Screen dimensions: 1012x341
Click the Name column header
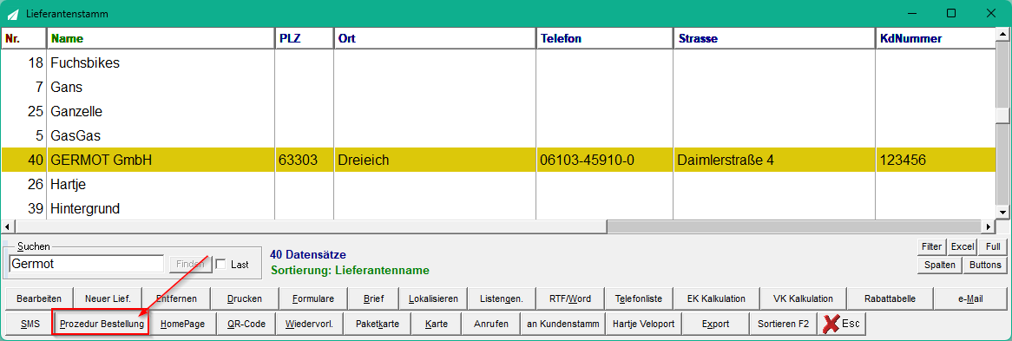click(161, 39)
